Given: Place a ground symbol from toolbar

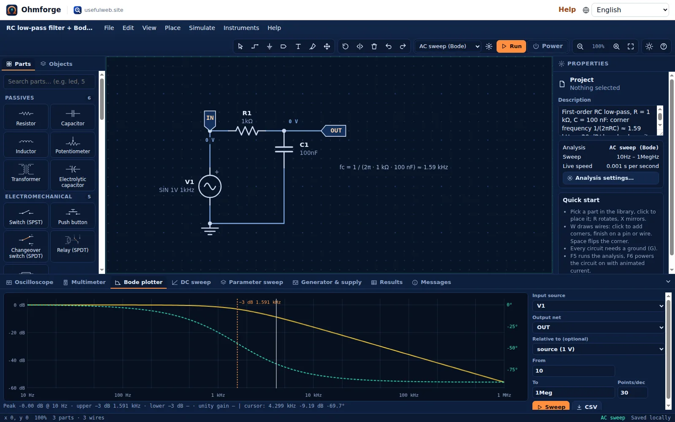Looking at the screenshot, I should [269, 46].
